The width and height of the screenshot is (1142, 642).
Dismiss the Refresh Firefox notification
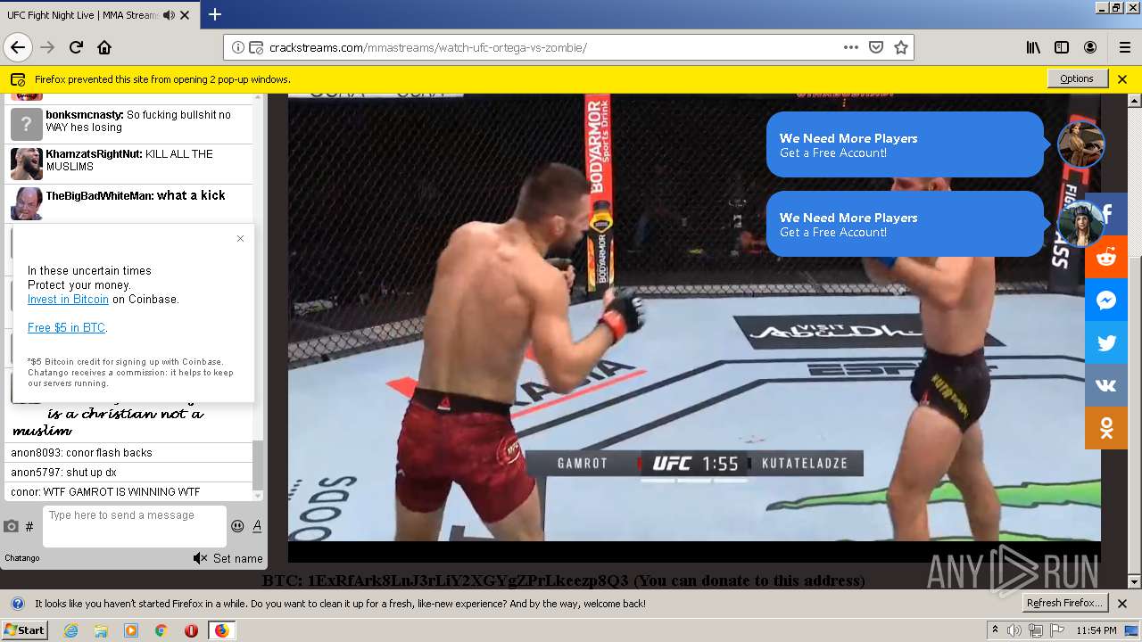1122,603
